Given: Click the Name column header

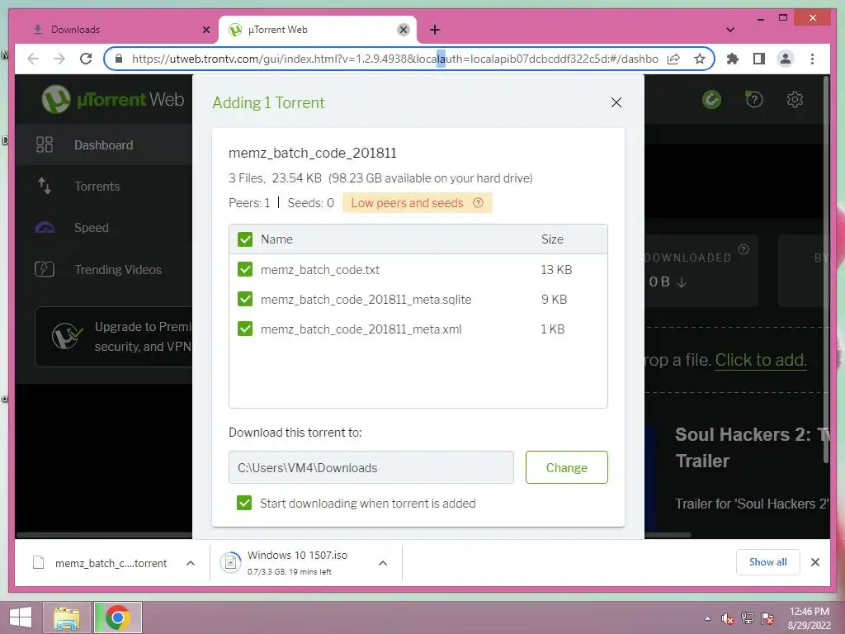Looking at the screenshot, I should coord(276,239).
